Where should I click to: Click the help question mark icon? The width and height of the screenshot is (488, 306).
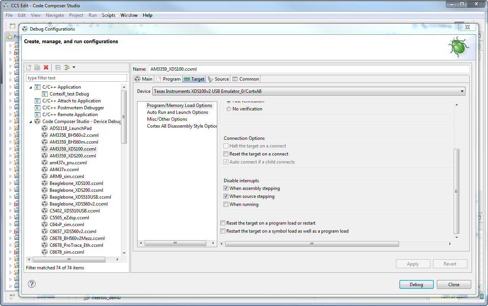pos(32,284)
